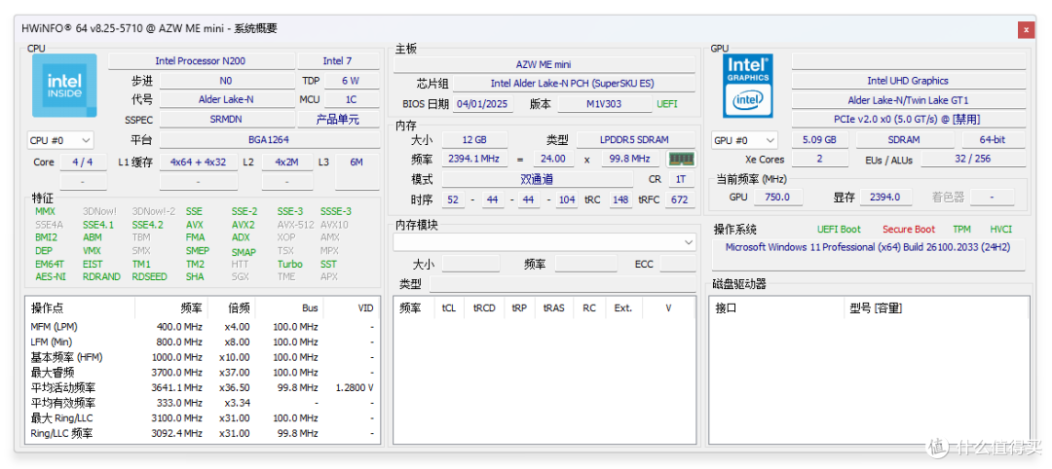Click the 5.09 GB GPU memory field
The image size is (1052, 469).
819,140
